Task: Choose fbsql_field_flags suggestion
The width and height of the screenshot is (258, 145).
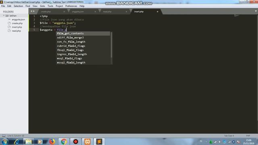Action: (83, 50)
